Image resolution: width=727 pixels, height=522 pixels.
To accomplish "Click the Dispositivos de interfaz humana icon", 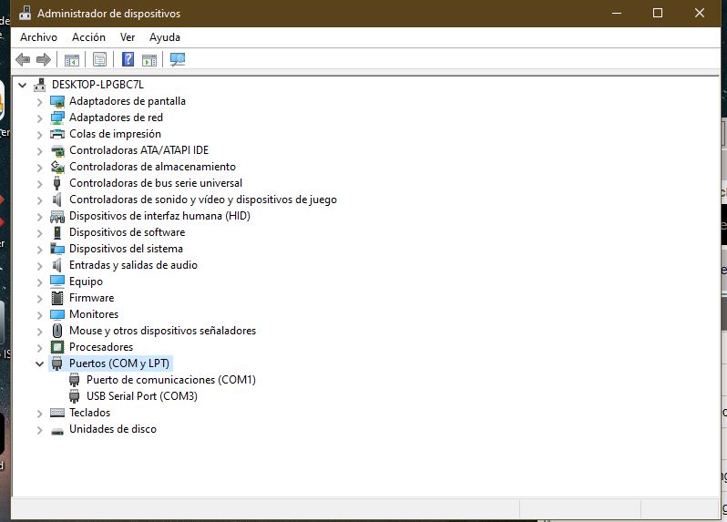I will (x=57, y=216).
